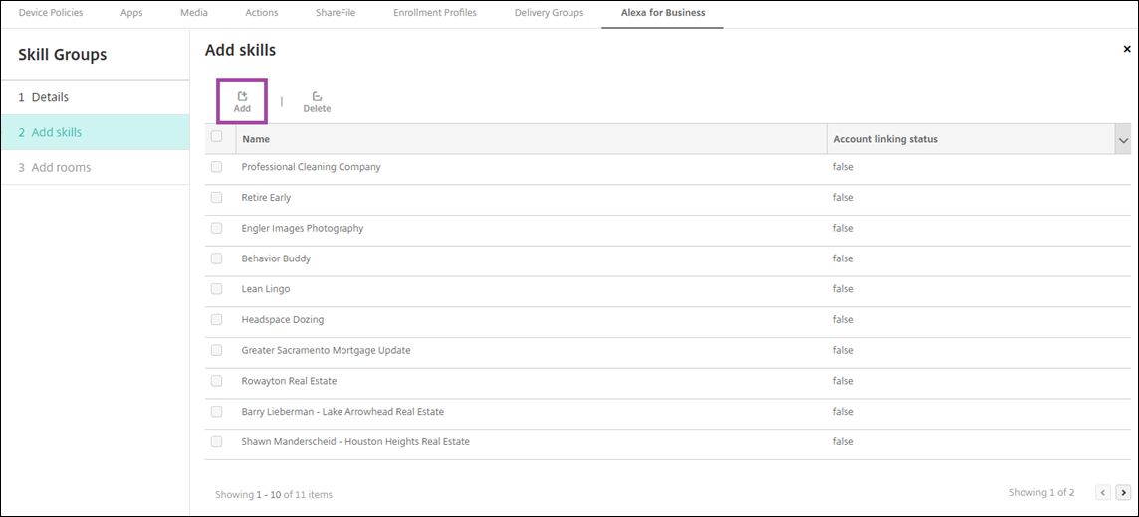Image resolution: width=1139 pixels, height=517 pixels.
Task: Click Showing 1 - 10 of 11 items
Action: (x=274, y=494)
